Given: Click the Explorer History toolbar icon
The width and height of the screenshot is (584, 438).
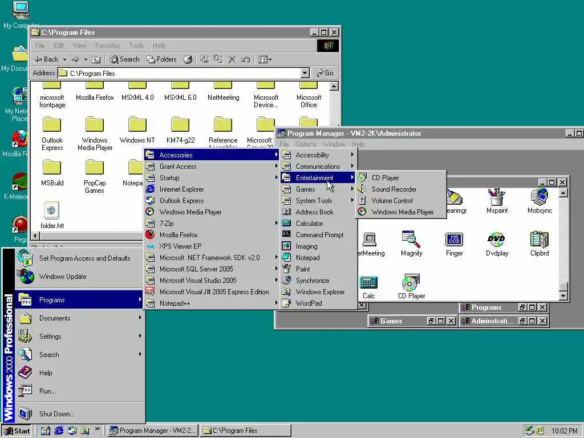Looking at the screenshot, I should click(188, 59).
